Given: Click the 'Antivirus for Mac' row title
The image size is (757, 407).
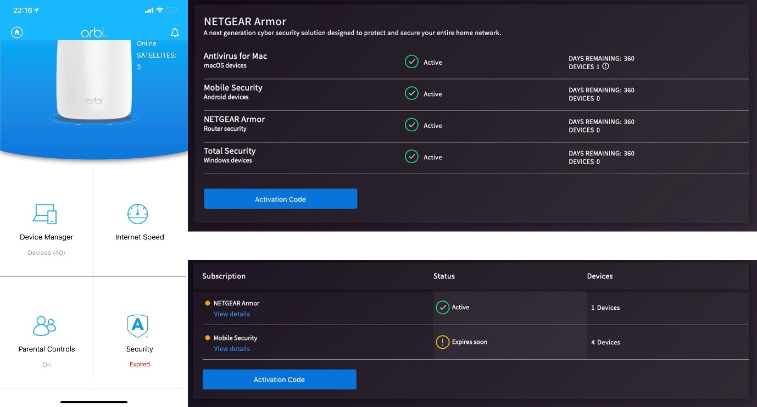Looking at the screenshot, I should point(235,56).
